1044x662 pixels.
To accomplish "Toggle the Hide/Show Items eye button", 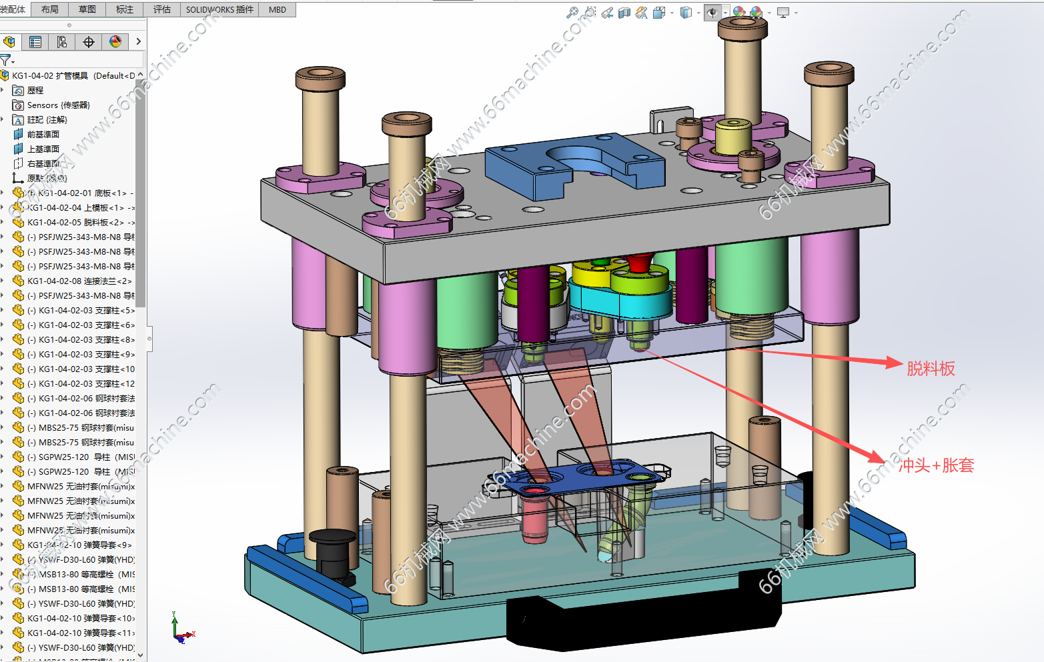I will 712,12.
